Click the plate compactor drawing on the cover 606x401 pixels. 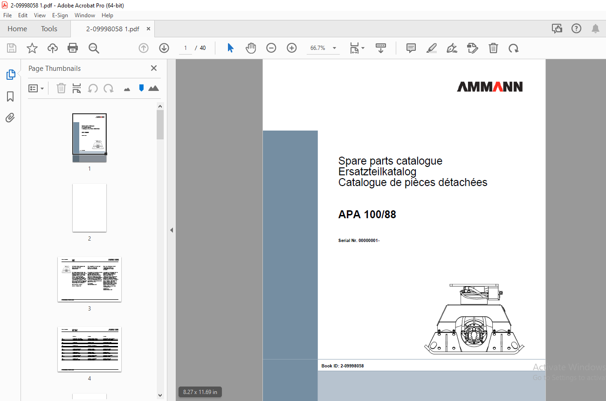pyautogui.click(x=474, y=319)
